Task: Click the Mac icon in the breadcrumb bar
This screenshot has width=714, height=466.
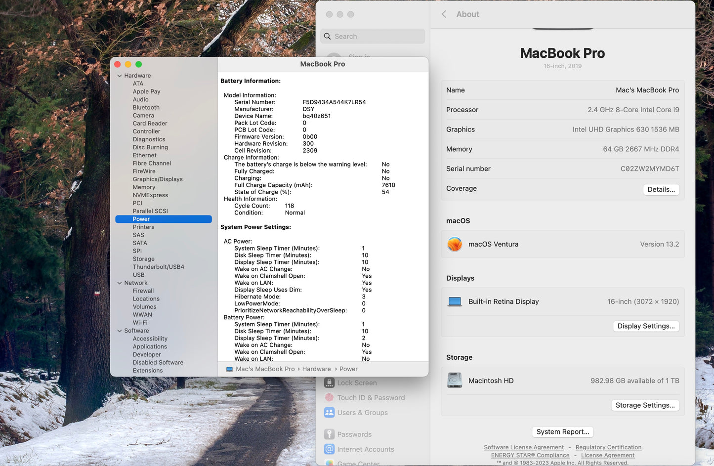Action: point(229,369)
